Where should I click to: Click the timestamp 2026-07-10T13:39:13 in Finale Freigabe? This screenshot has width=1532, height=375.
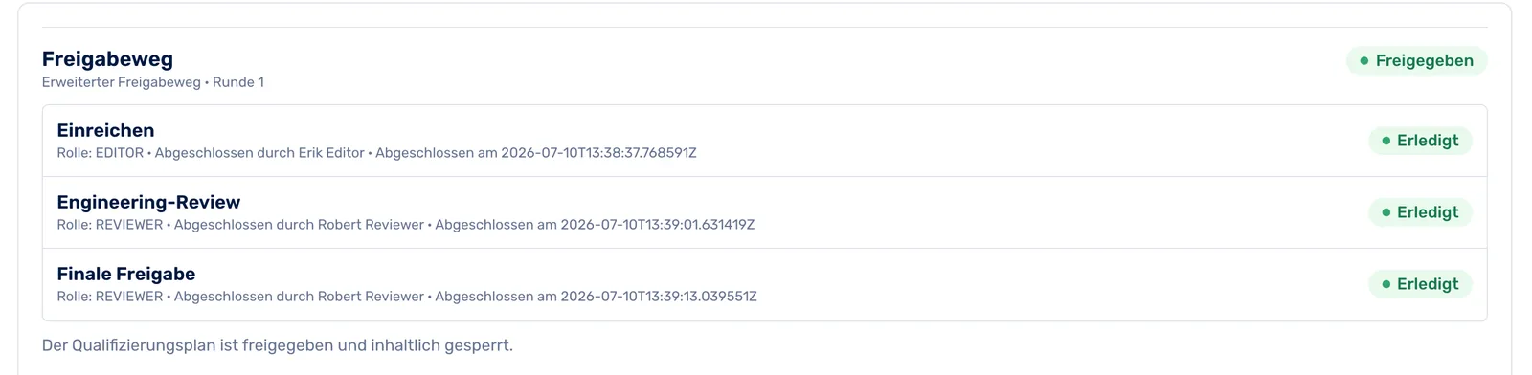[x=659, y=297]
